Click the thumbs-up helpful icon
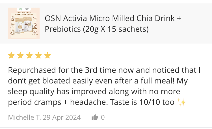 click(x=95, y=117)
